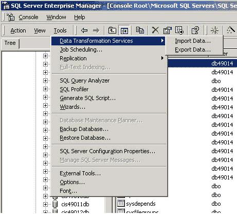This screenshot has height=214, width=237.
Task: Toggle the Show/Hide Console Tree icon
Action: pos(124,30)
